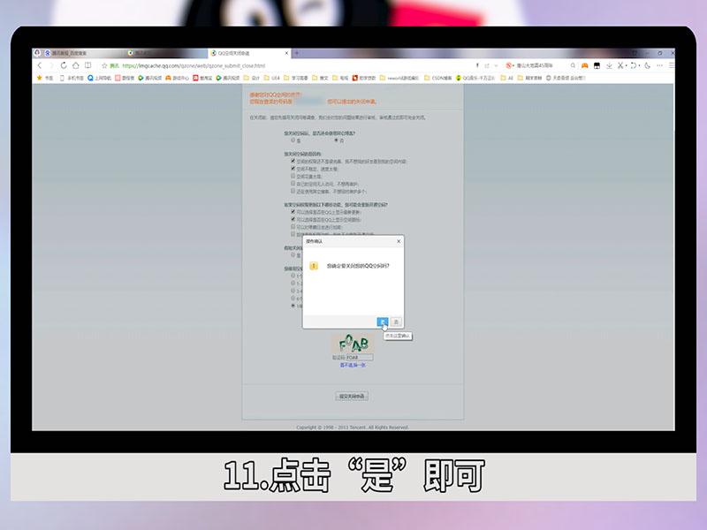Click the FOAB captcha image
This screenshot has width=707, height=530.
(353, 344)
